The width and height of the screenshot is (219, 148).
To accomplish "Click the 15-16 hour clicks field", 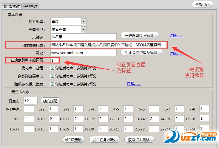I will pos(204,119).
